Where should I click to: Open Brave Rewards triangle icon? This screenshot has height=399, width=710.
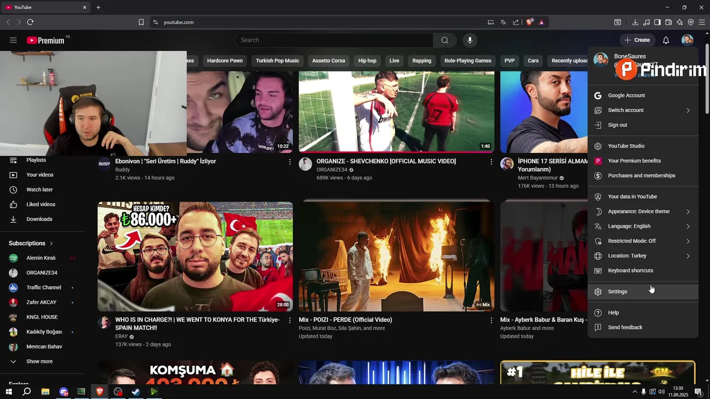click(x=541, y=22)
